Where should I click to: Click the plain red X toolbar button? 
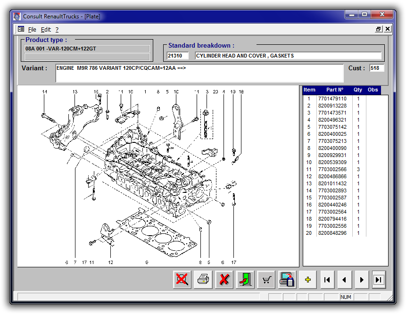(x=224, y=280)
